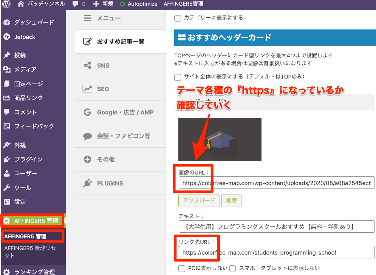Click the WordPress logo icon
The height and width of the screenshot is (275, 376).
point(6,4)
